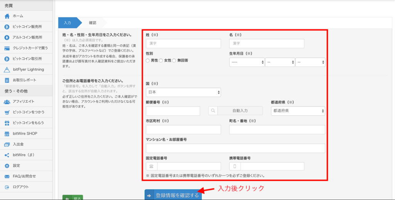Image resolution: width=395 pixels, height=200 pixels.
Task: Click 設定 in the sidebar
Action: point(26,166)
